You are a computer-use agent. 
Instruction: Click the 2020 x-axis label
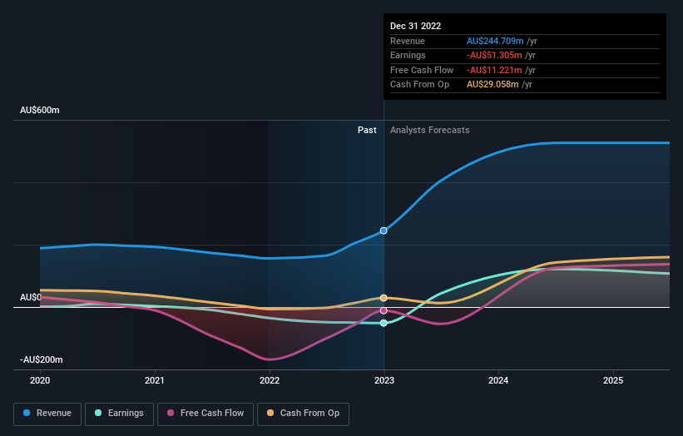pos(40,380)
